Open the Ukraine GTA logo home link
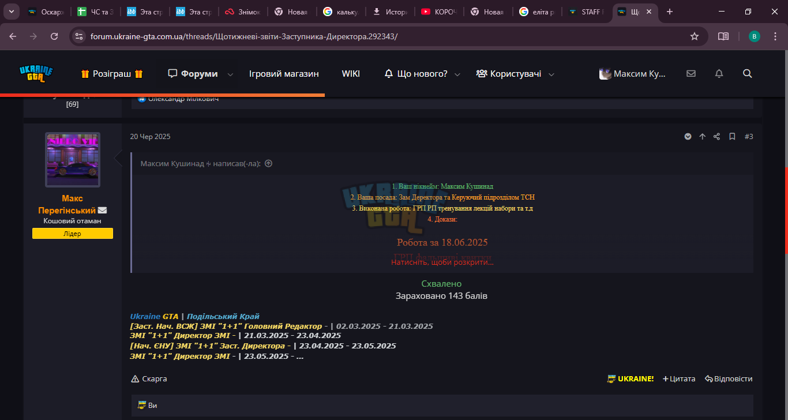The image size is (788, 420). pyautogui.click(x=36, y=74)
